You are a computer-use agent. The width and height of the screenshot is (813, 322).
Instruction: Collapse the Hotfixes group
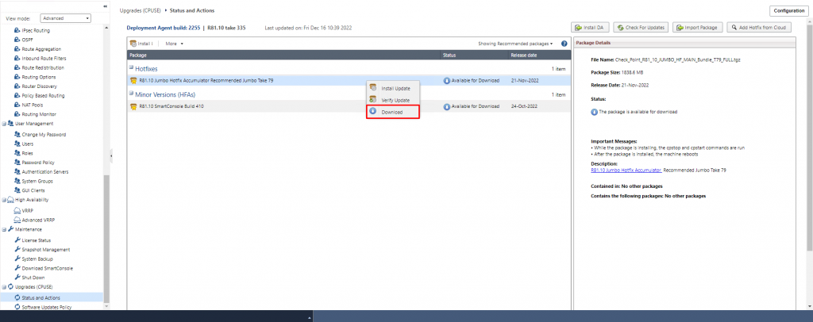(131, 69)
